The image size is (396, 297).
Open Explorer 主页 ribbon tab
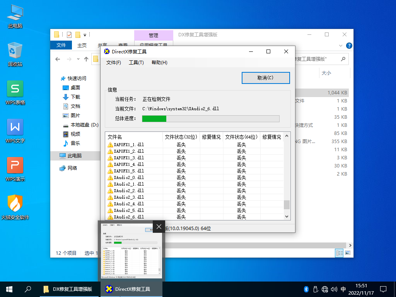point(82,45)
